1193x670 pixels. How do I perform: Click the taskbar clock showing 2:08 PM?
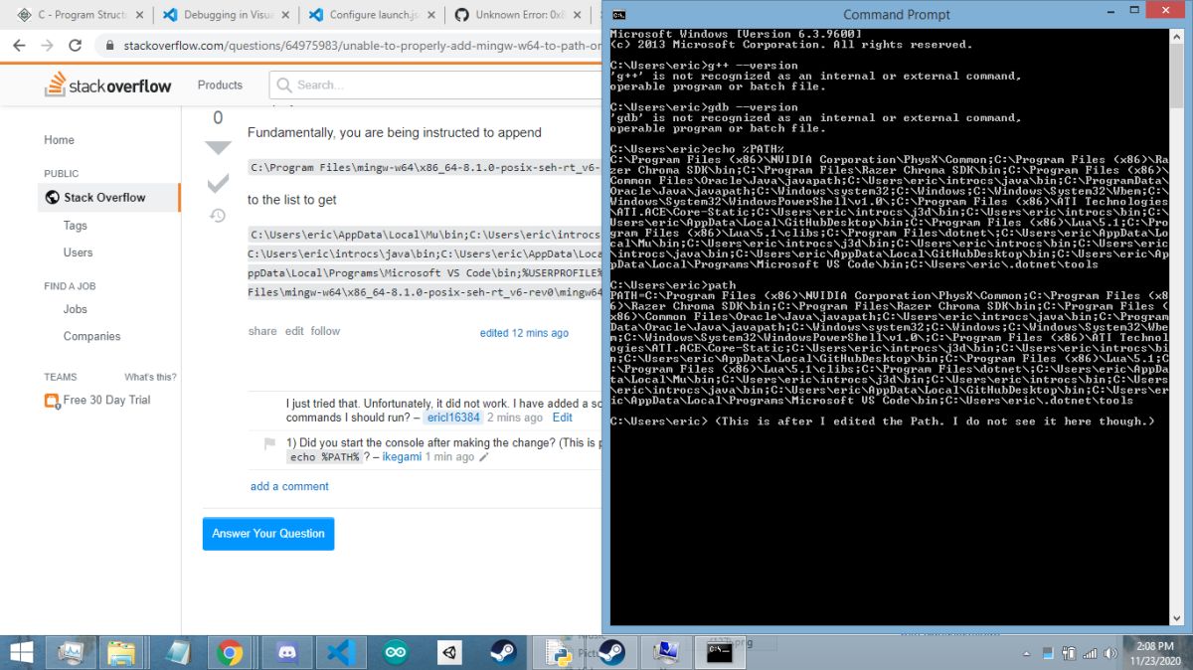[1155, 653]
